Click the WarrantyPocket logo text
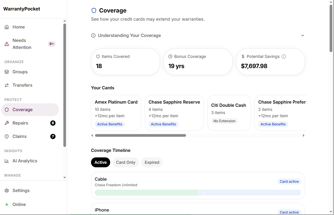The height and width of the screenshot is (215, 334). point(22,9)
